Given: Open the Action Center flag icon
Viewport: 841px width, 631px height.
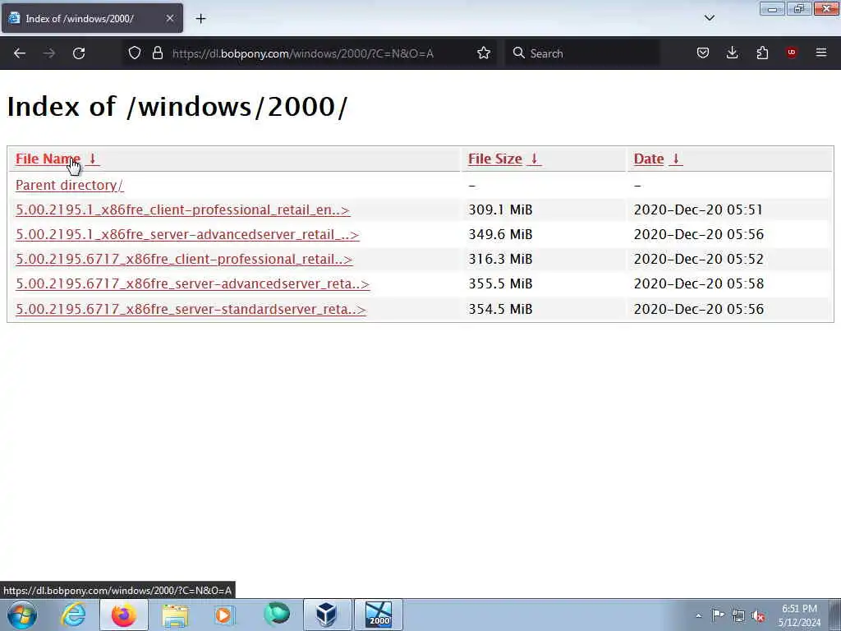Looking at the screenshot, I should (x=718, y=615).
